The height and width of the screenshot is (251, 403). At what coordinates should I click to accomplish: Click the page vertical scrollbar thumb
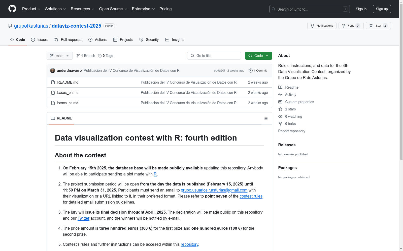coord(401,82)
